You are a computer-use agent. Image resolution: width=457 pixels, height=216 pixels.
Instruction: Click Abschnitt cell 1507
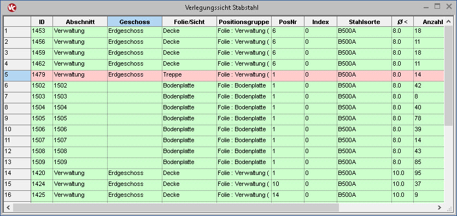[80, 142]
